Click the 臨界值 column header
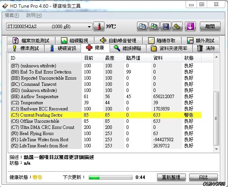 [137, 58]
